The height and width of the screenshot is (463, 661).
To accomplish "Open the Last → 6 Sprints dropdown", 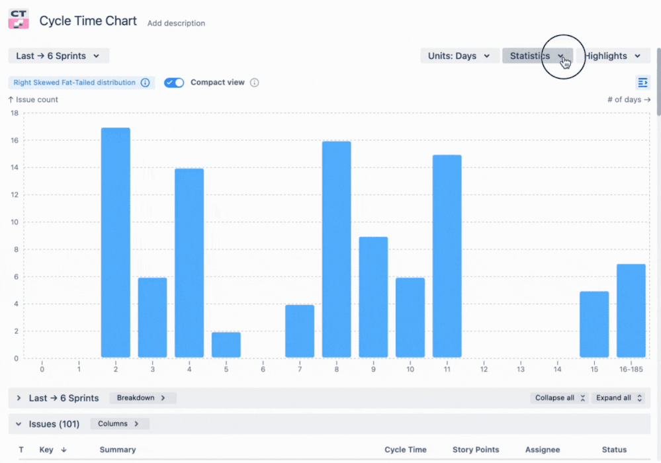I will click(x=58, y=56).
